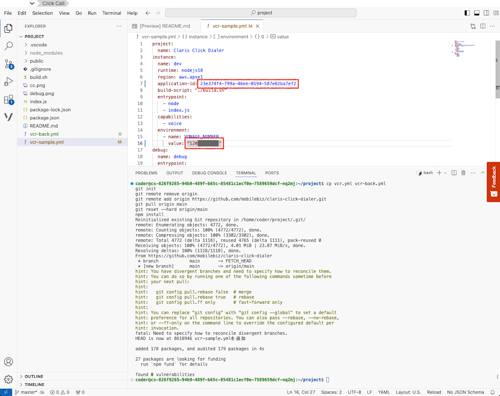Open Changes compare icon in editor toolbar

(x=473, y=26)
